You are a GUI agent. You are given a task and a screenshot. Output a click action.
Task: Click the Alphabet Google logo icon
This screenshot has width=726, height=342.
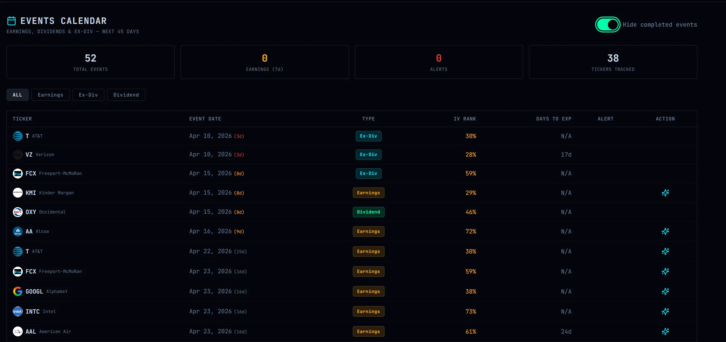[x=18, y=291]
